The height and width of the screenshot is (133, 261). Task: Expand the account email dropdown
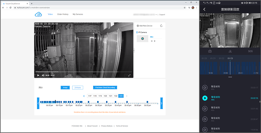(156, 15)
